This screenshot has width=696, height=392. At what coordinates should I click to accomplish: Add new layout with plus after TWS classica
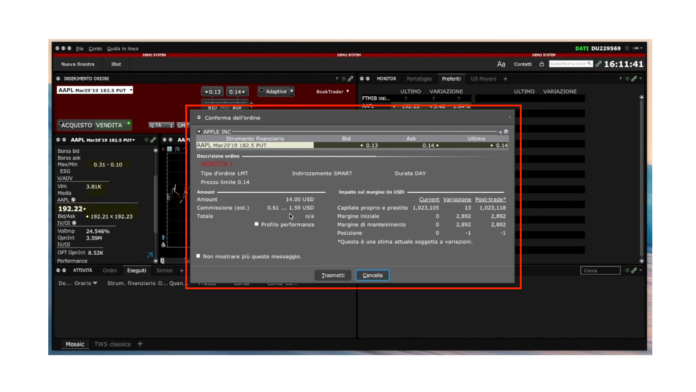(140, 344)
